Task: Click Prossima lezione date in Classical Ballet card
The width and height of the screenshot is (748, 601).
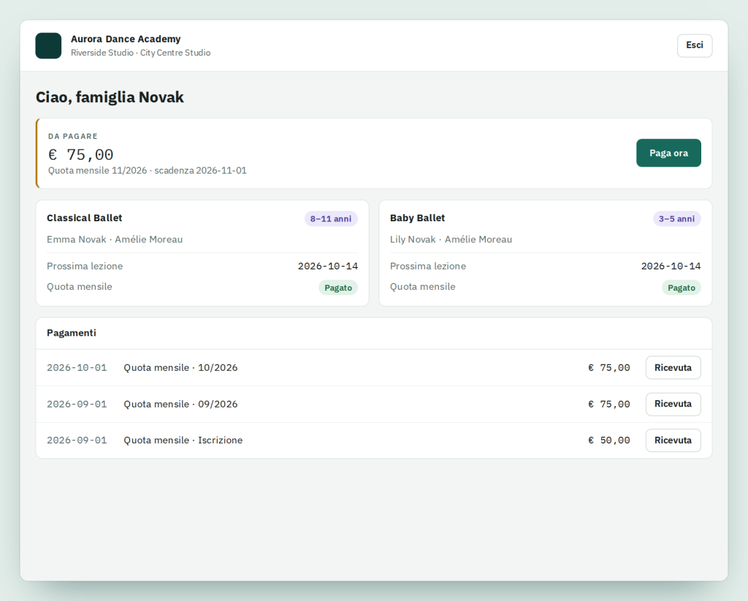Action: [328, 266]
